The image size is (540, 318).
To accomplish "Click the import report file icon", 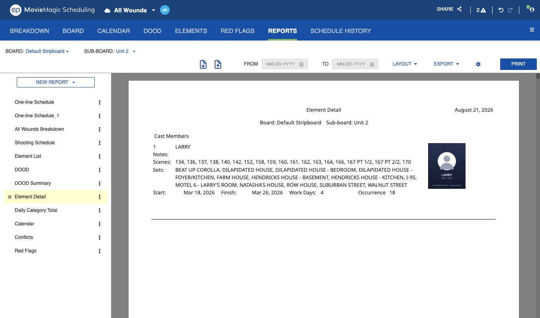I will [x=203, y=64].
